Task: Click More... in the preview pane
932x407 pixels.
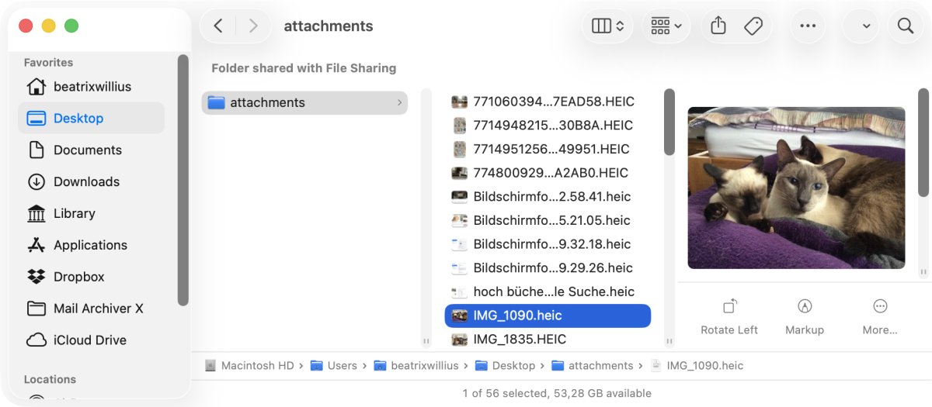Action: [880, 317]
